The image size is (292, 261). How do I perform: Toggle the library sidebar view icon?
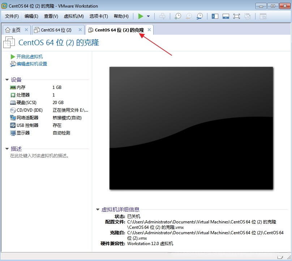(215, 16)
